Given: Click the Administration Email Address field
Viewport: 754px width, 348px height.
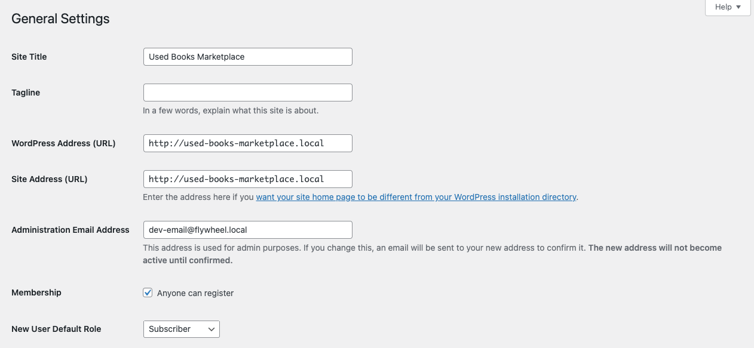Looking at the screenshot, I should click(x=247, y=230).
